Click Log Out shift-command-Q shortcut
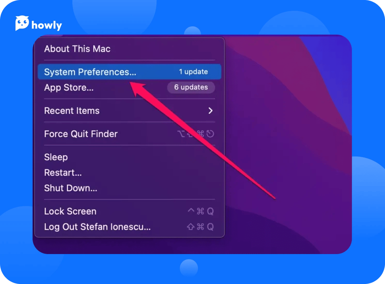Viewport: 385px width, 284px height. coord(200,227)
